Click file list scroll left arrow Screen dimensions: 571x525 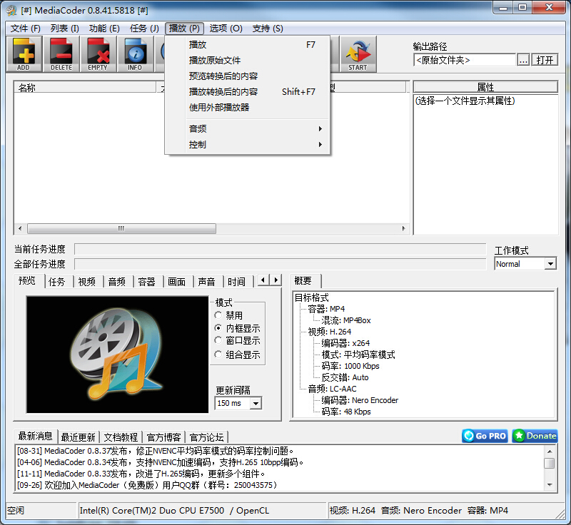tap(20, 228)
